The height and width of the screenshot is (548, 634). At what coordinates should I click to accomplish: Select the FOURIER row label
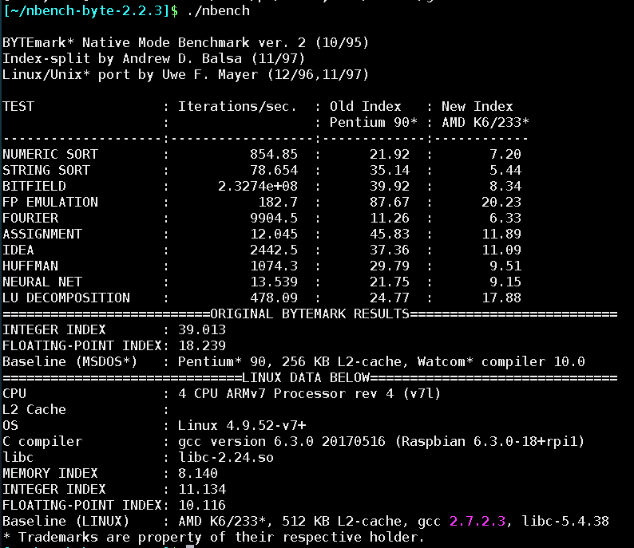(x=30, y=218)
